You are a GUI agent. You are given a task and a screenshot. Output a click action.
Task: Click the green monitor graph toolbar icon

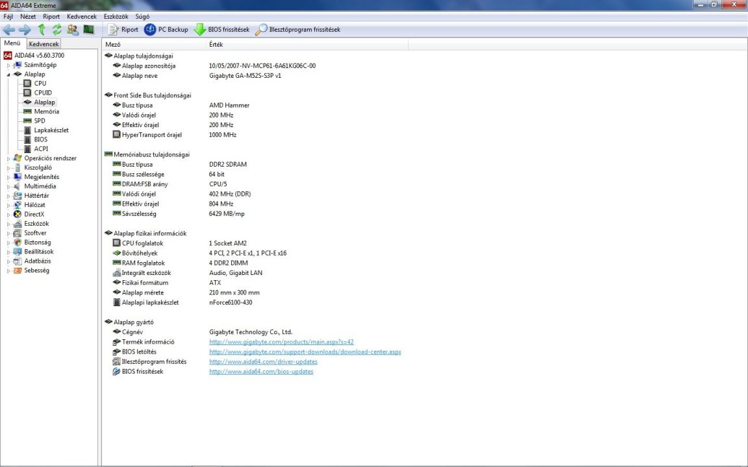point(89,30)
